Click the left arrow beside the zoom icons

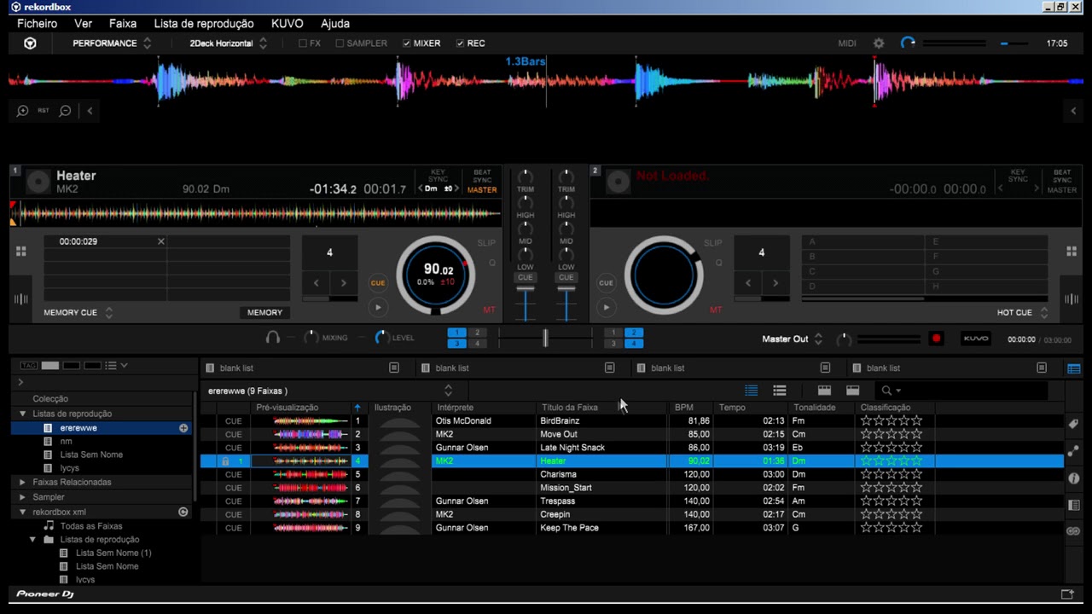[x=90, y=111]
